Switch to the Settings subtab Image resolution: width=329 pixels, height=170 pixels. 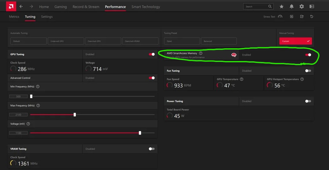pos(47,17)
